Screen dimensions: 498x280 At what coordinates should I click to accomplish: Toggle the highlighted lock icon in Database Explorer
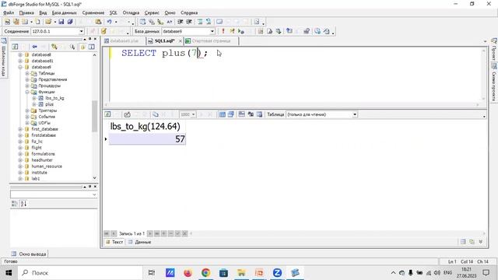(x=82, y=47)
